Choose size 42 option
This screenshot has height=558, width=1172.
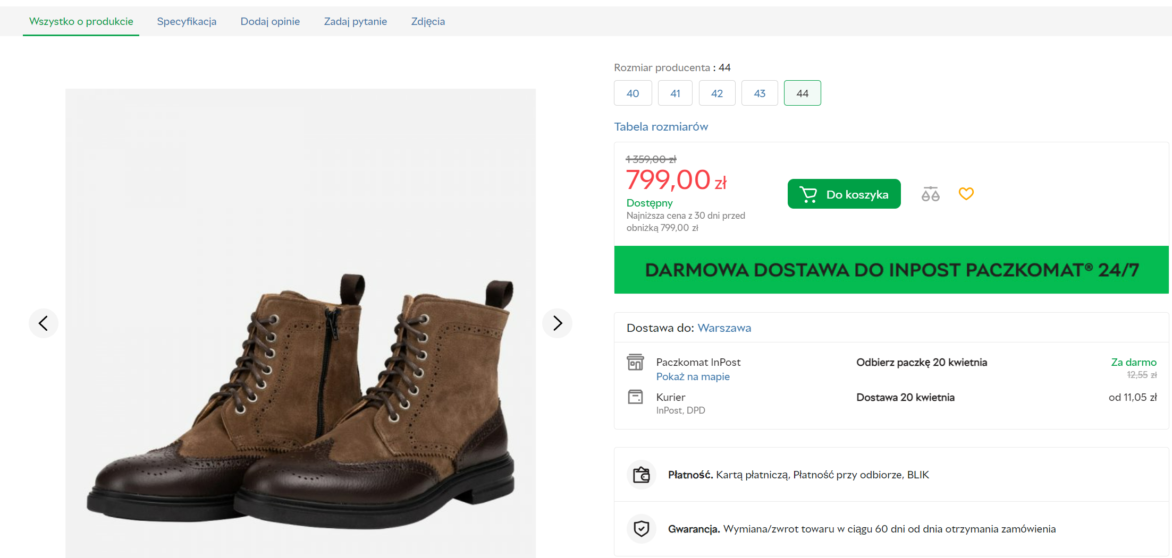tap(717, 93)
